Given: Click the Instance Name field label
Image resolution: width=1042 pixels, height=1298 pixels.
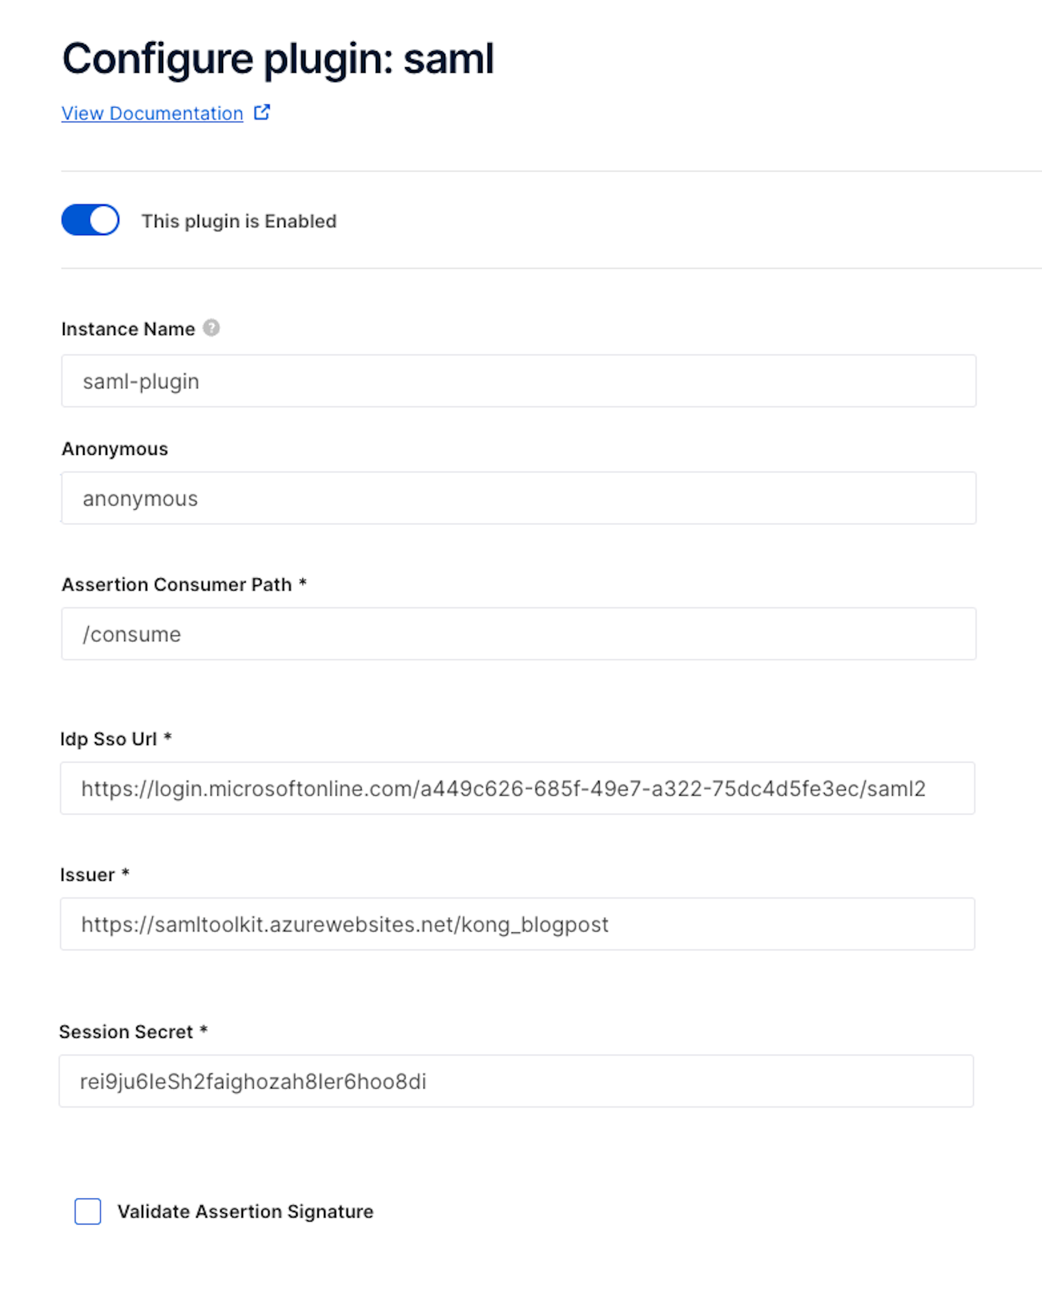Looking at the screenshot, I should 128,329.
